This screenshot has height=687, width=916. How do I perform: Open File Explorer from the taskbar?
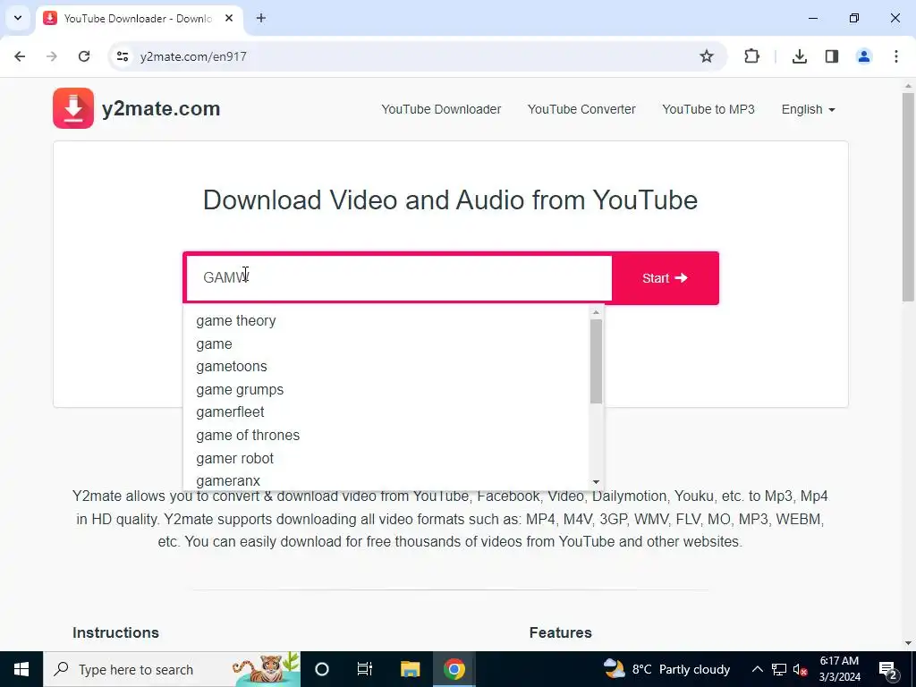410,669
